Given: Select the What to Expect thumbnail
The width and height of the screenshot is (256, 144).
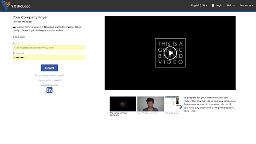Looking at the screenshot, I should coord(172,104).
